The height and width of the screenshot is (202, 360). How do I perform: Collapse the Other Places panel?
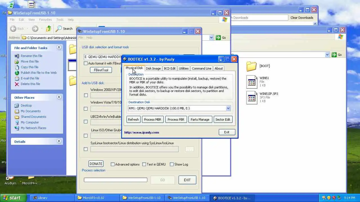[59, 97]
